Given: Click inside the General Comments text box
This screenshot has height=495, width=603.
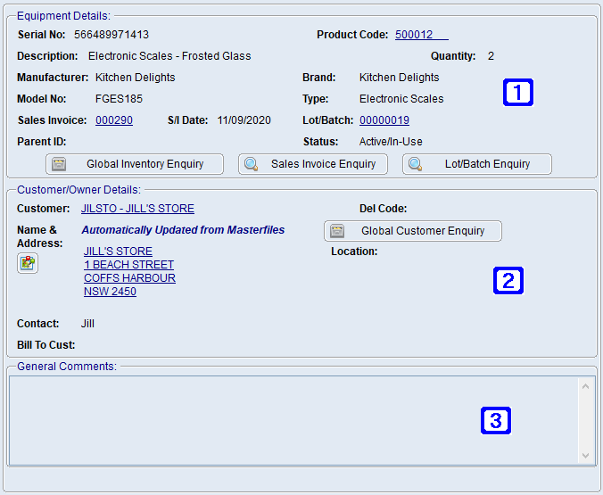Looking at the screenshot, I should (293, 420).
